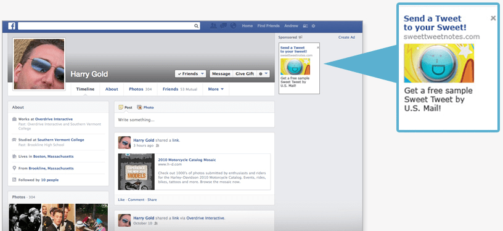
Task: Open the motorcycle catalog link thumbnail
Action: tap(136, 172)
